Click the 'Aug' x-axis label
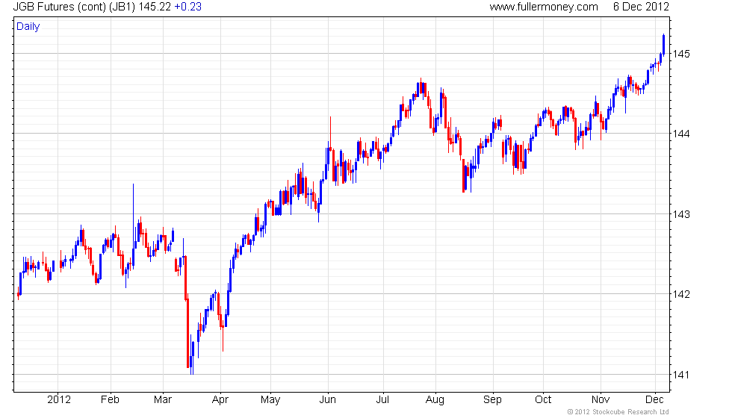This screenshot has height=418, width=732. coord(435,400)
